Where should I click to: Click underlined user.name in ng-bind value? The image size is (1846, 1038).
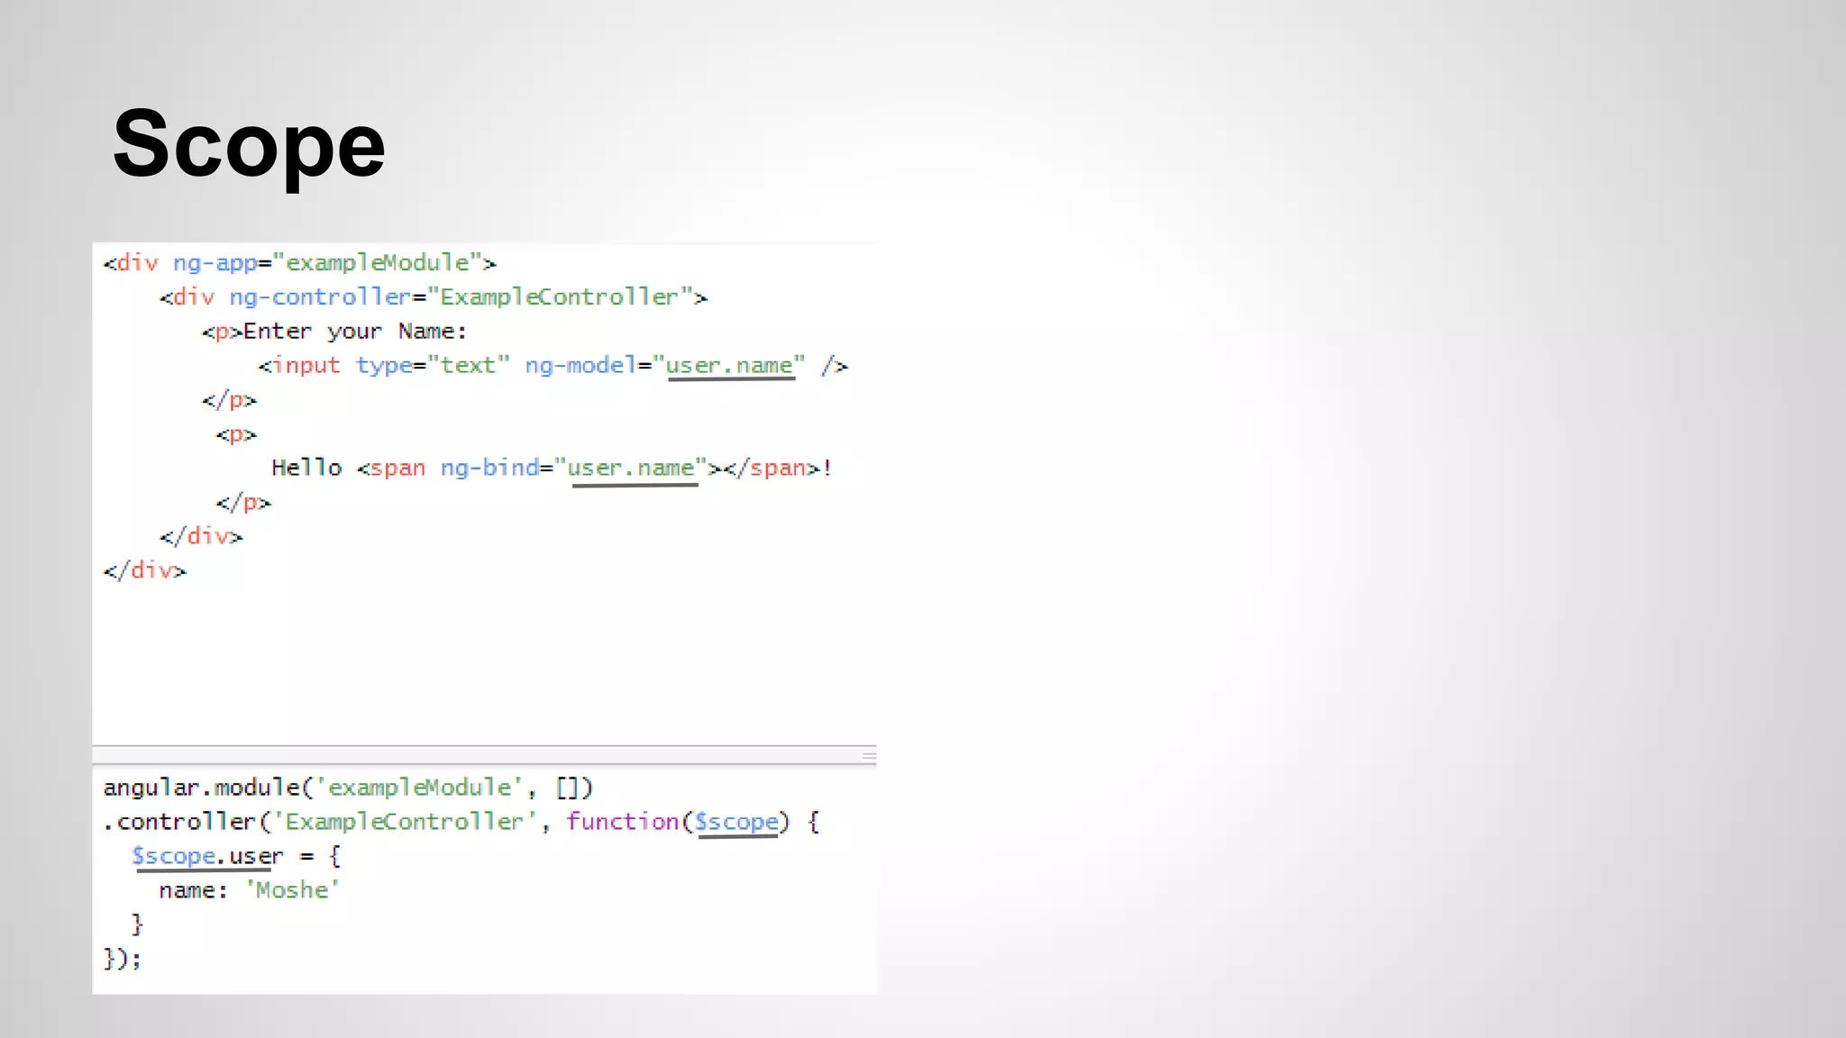tap(631, 469)
